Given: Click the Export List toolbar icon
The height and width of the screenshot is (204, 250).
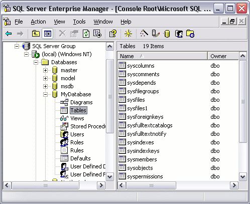Looking at the screenshot, I should tap(97, 34).
